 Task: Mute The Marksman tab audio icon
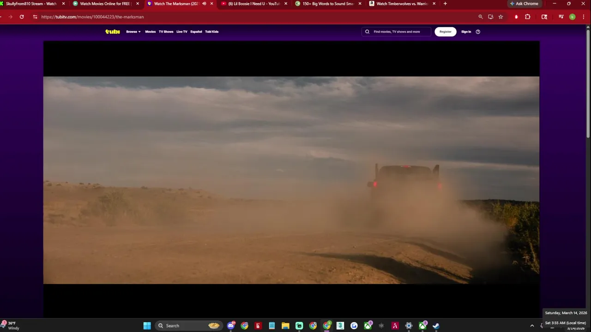pos(204,4)
